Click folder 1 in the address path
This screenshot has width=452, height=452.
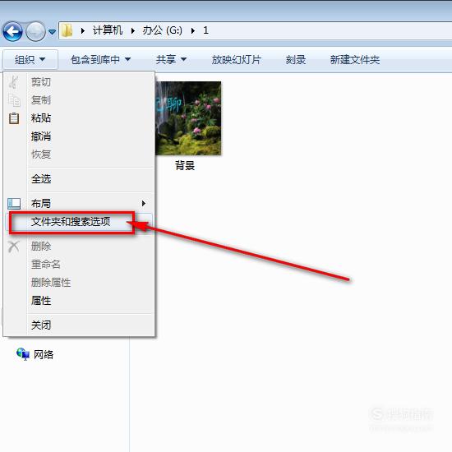pos(205,30)
